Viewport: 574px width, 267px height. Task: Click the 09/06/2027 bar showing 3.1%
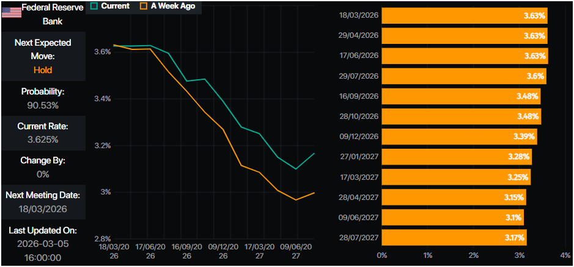pos(452,217)
